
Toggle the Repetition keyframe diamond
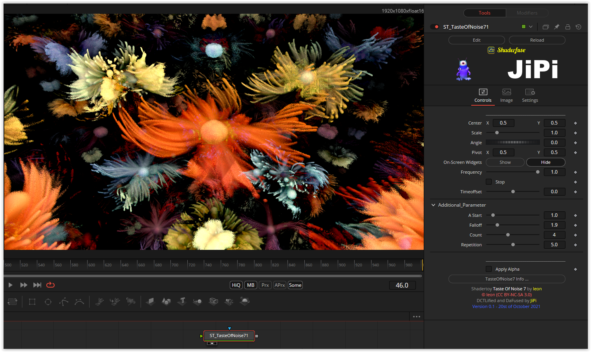(x=575, y=245)
